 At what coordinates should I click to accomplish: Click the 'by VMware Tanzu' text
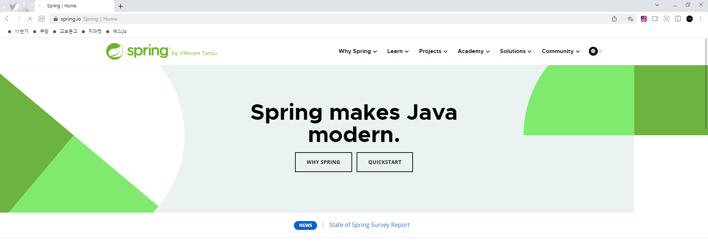194,53
